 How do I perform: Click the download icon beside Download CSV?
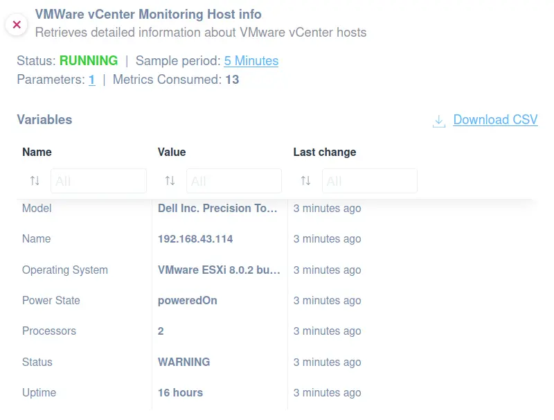point(439,121)
